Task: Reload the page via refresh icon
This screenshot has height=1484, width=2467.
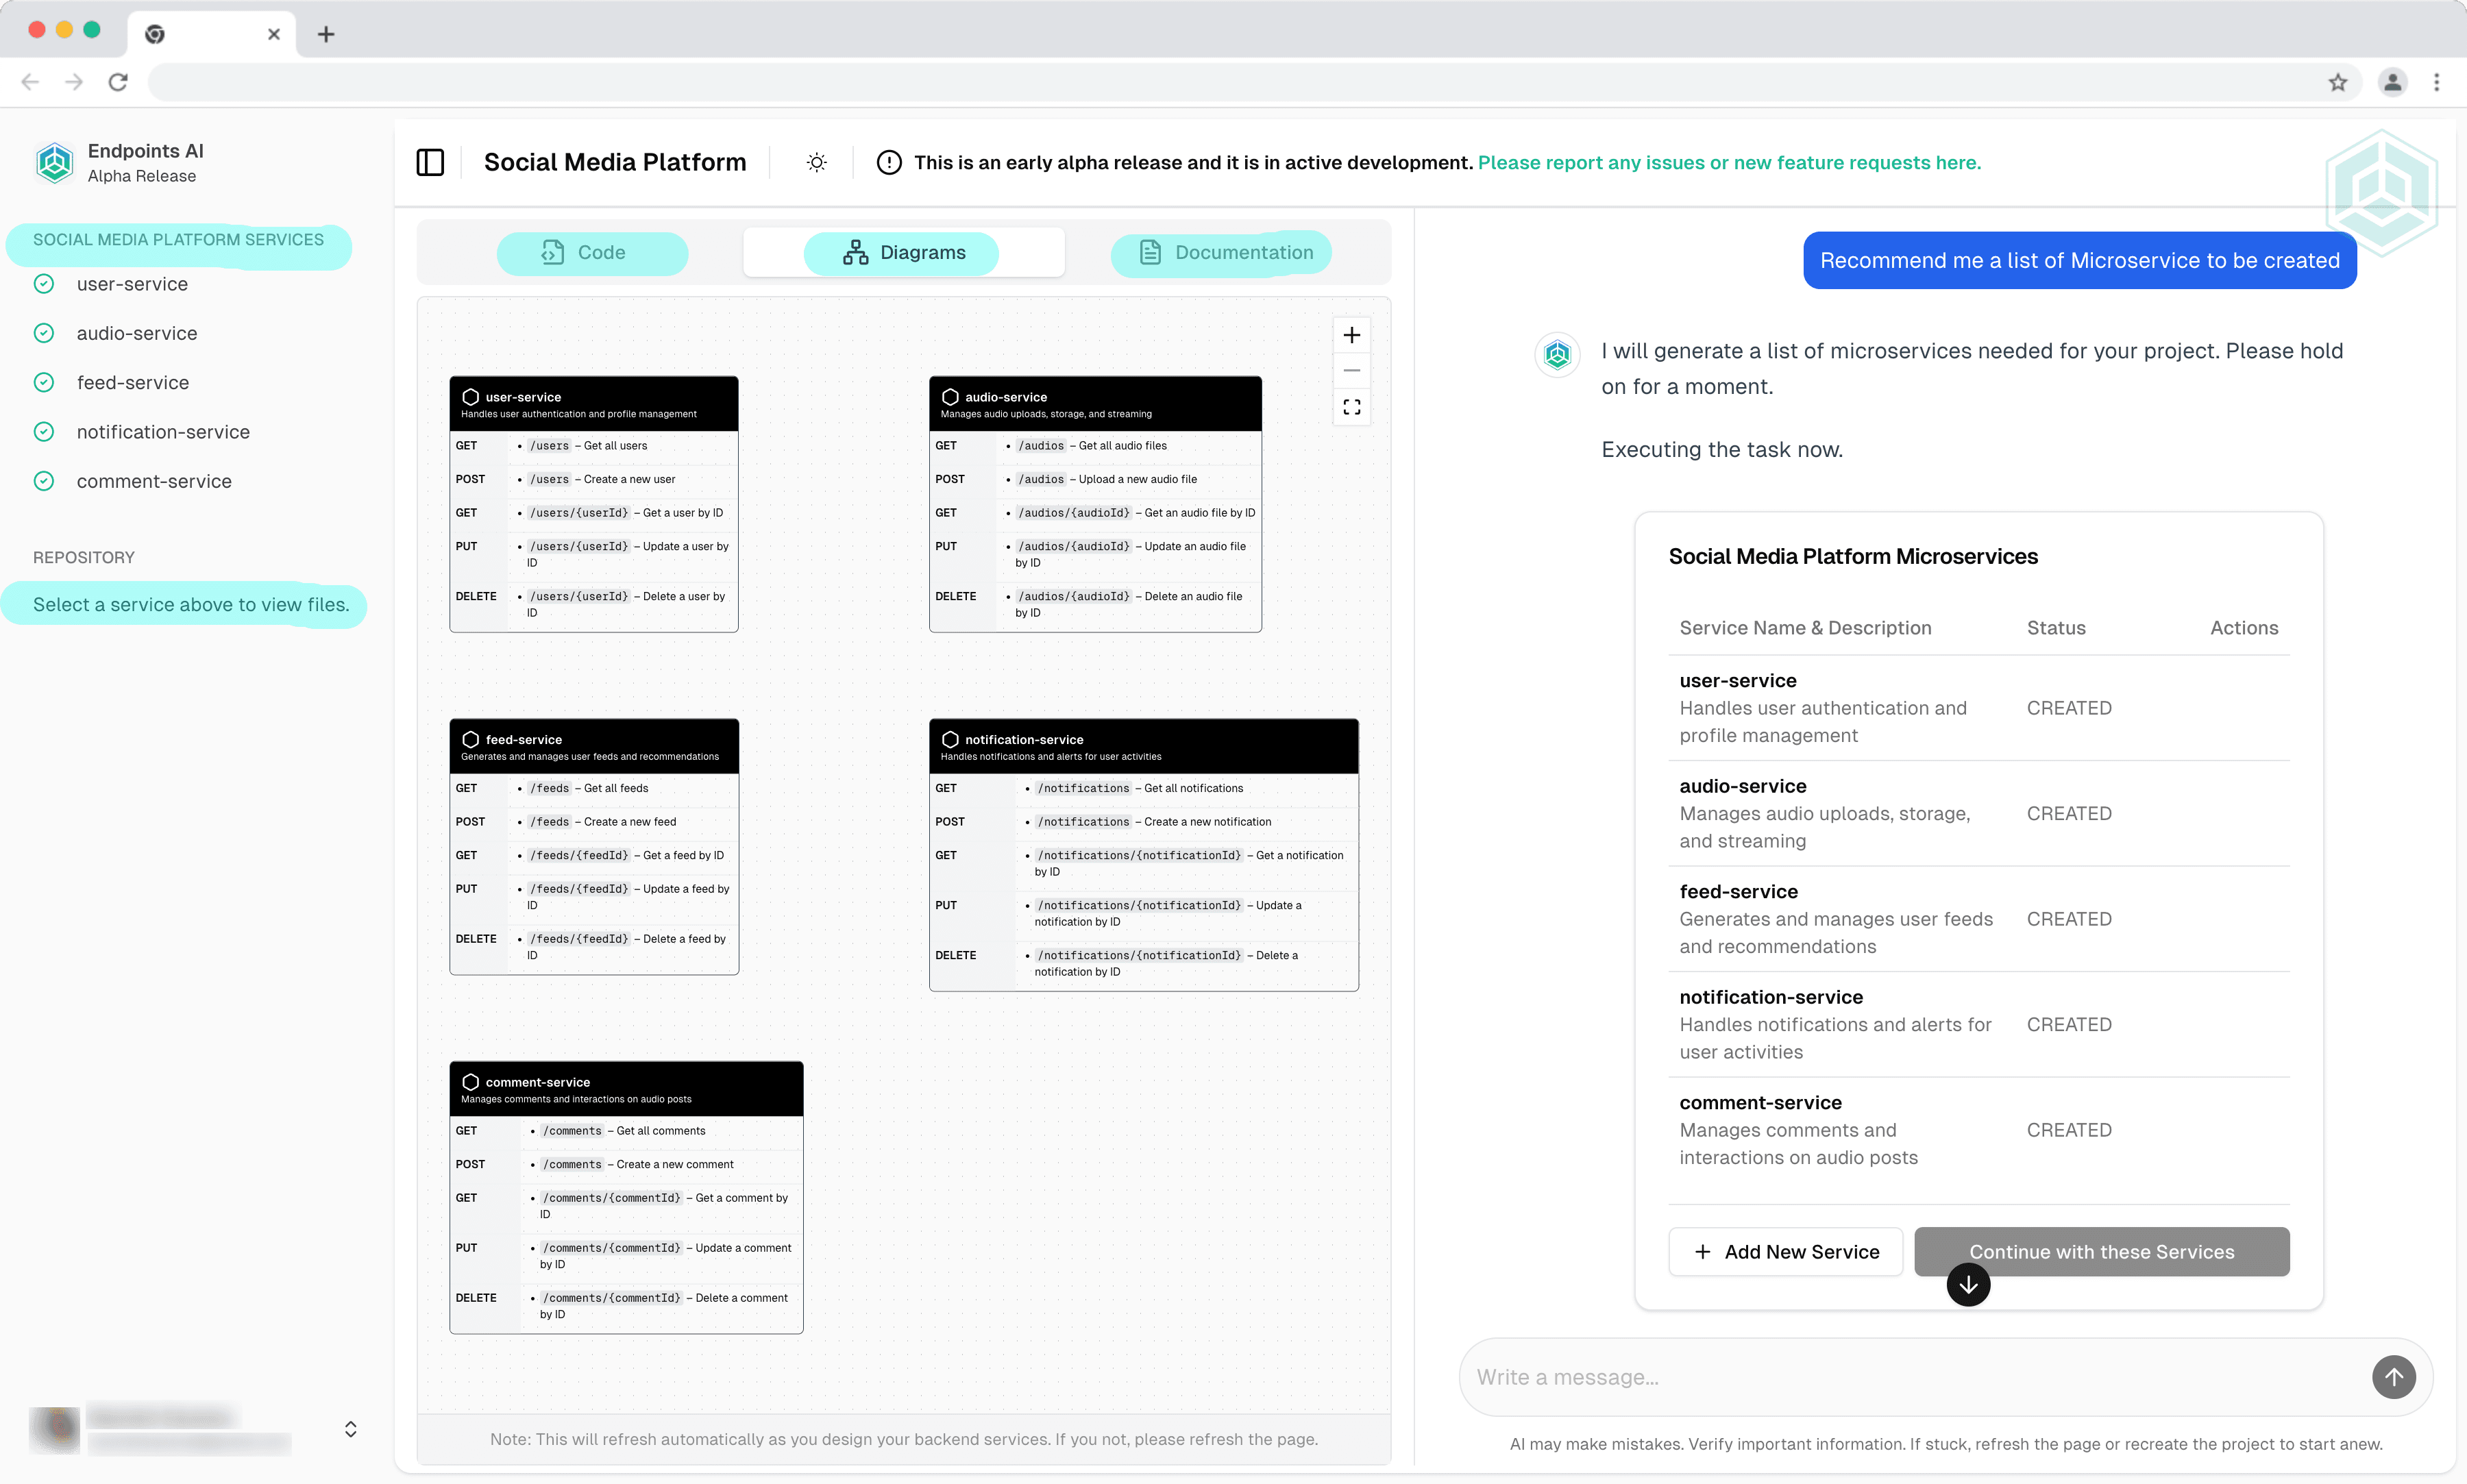Action: click(x=118, y=82)
